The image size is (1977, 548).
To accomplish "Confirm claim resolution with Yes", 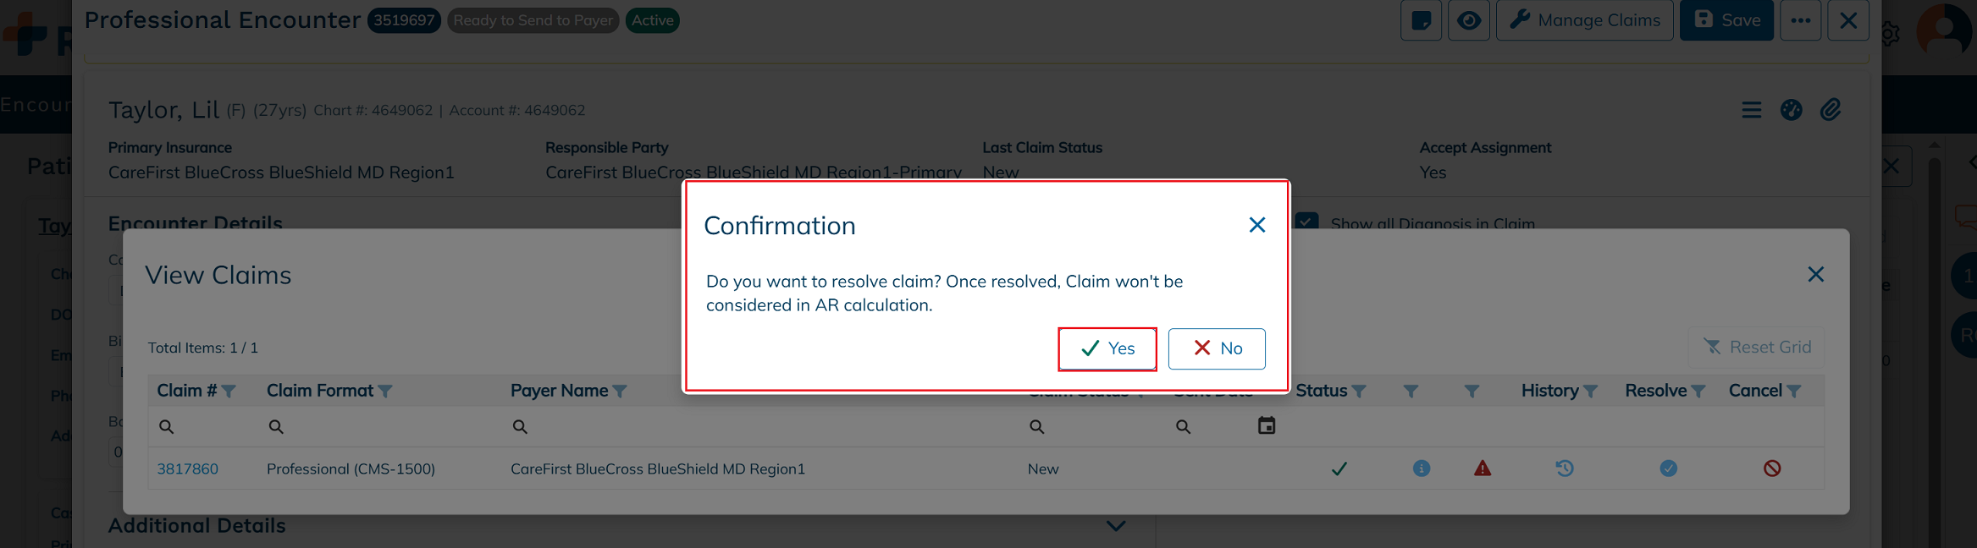I will 1107,348.
